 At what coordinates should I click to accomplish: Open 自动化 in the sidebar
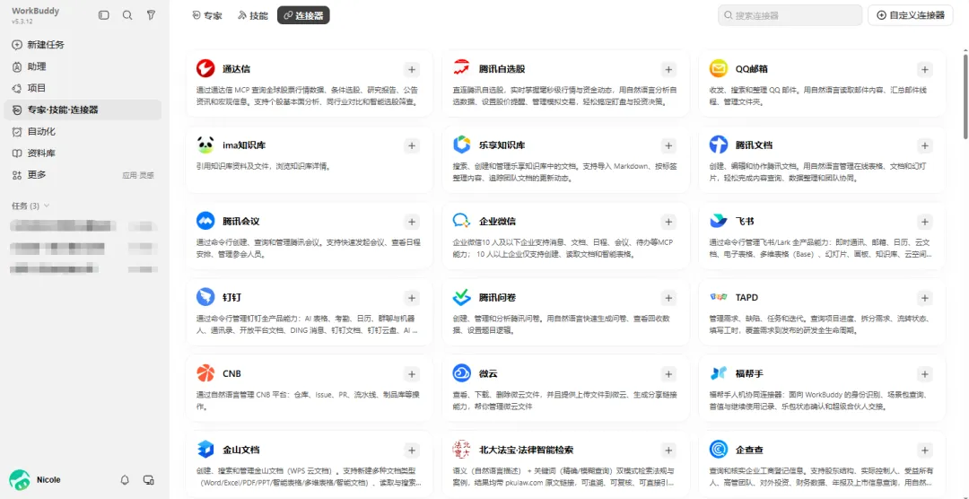(x=83, y=131)
